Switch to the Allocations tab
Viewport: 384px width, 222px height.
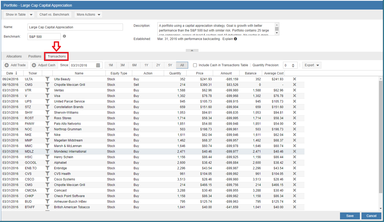click(x=14, y=56)
